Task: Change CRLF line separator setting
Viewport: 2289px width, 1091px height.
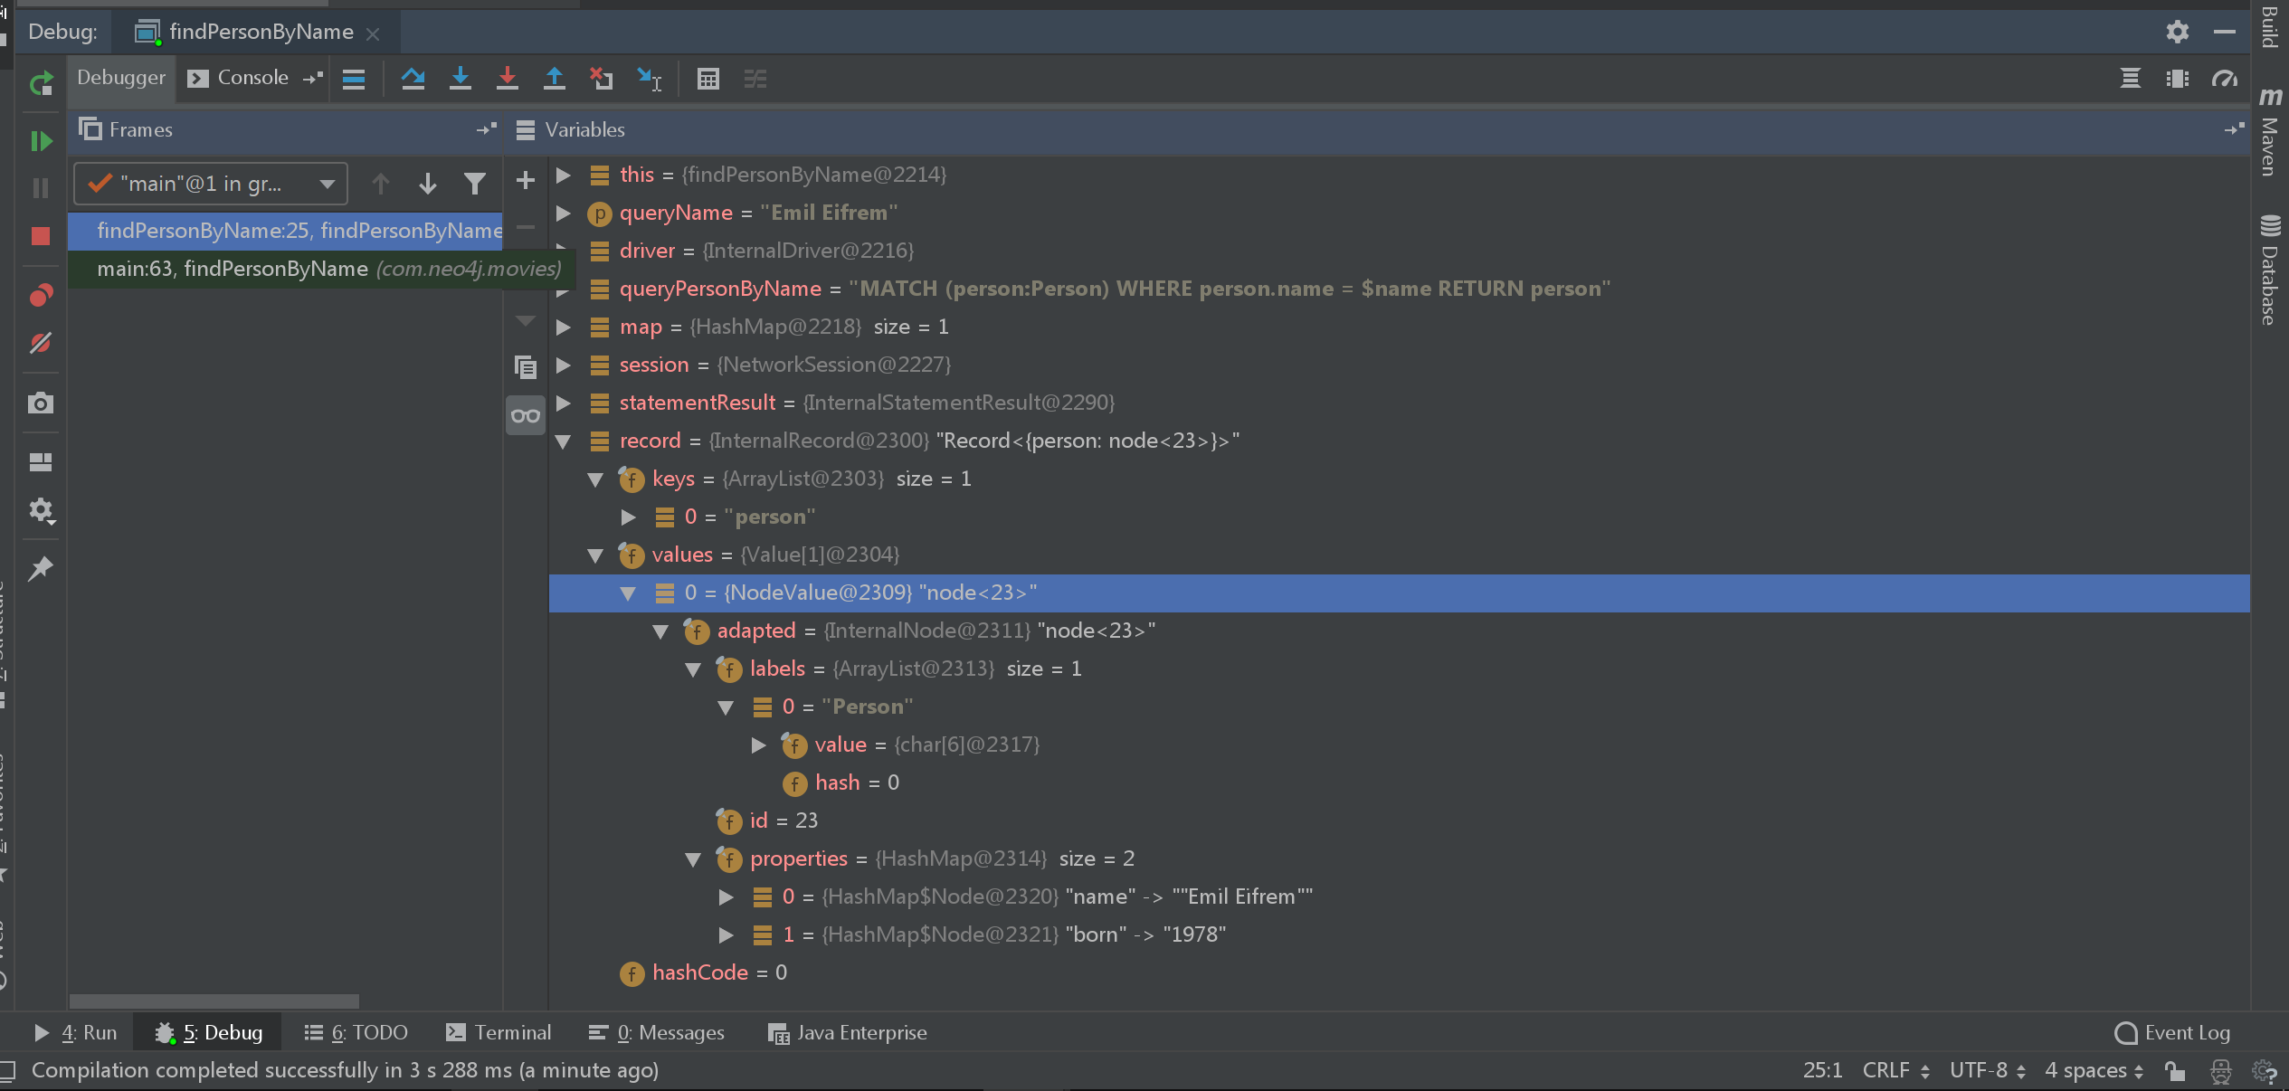Action: point(1896,1070)
